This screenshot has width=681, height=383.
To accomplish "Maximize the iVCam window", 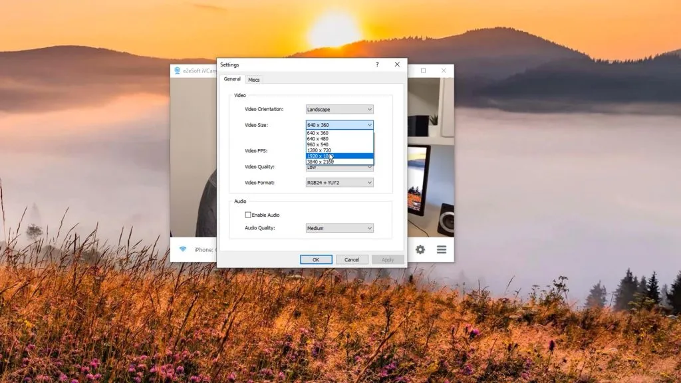I will point(423,70).
